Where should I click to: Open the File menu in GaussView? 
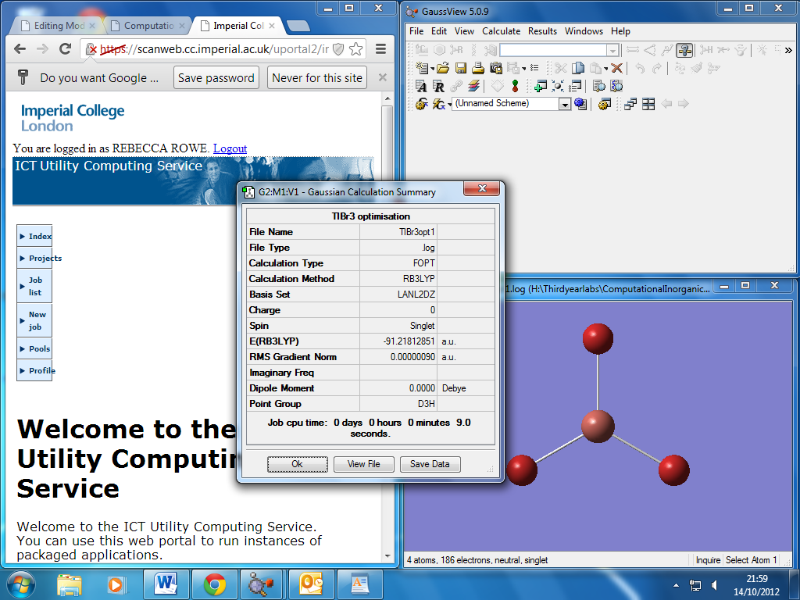pos(416,31)
